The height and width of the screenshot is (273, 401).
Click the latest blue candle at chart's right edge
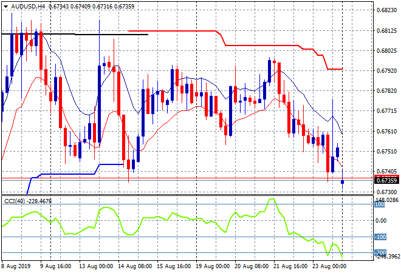343,182
